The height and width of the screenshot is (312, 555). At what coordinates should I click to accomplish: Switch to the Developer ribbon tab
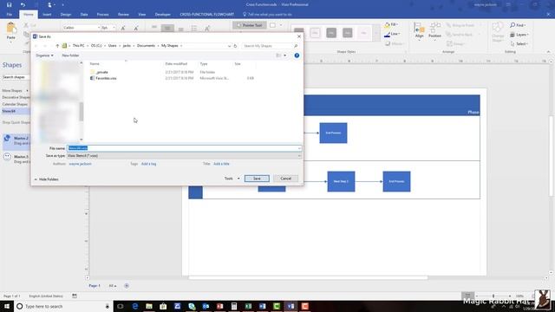[x=163, y=15]
